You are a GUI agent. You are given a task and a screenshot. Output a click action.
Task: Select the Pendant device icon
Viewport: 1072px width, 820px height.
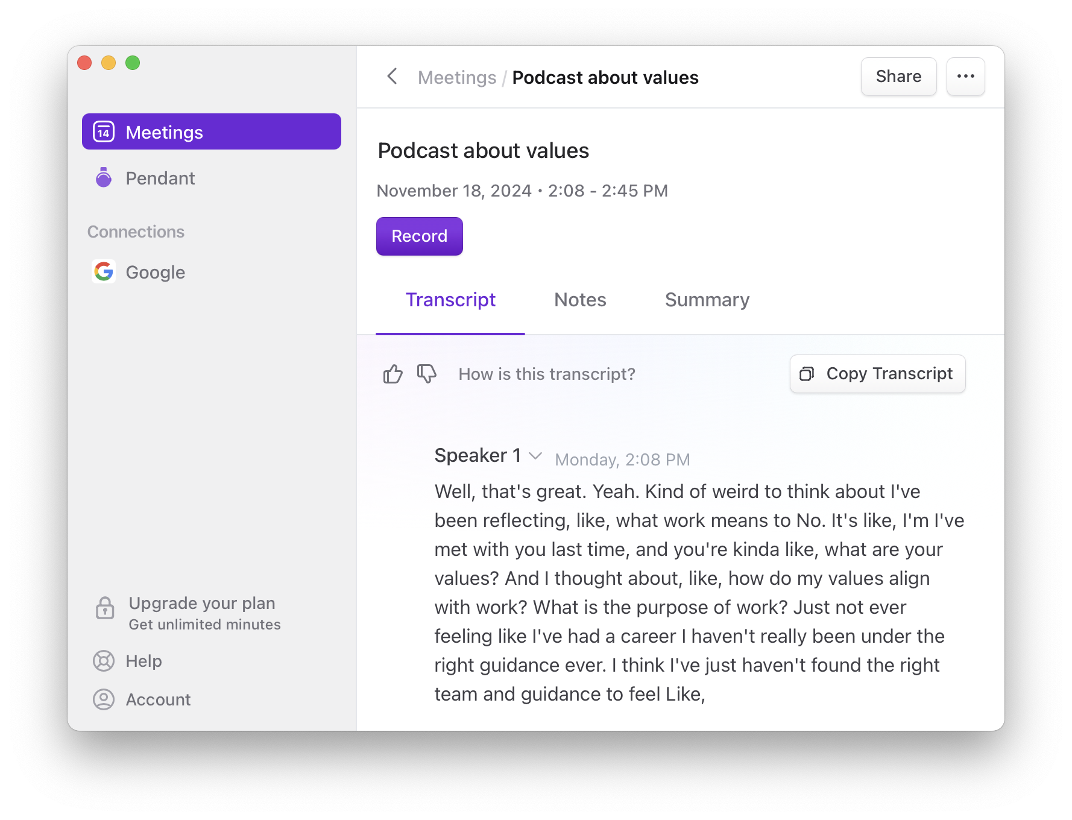pos(104,177)
